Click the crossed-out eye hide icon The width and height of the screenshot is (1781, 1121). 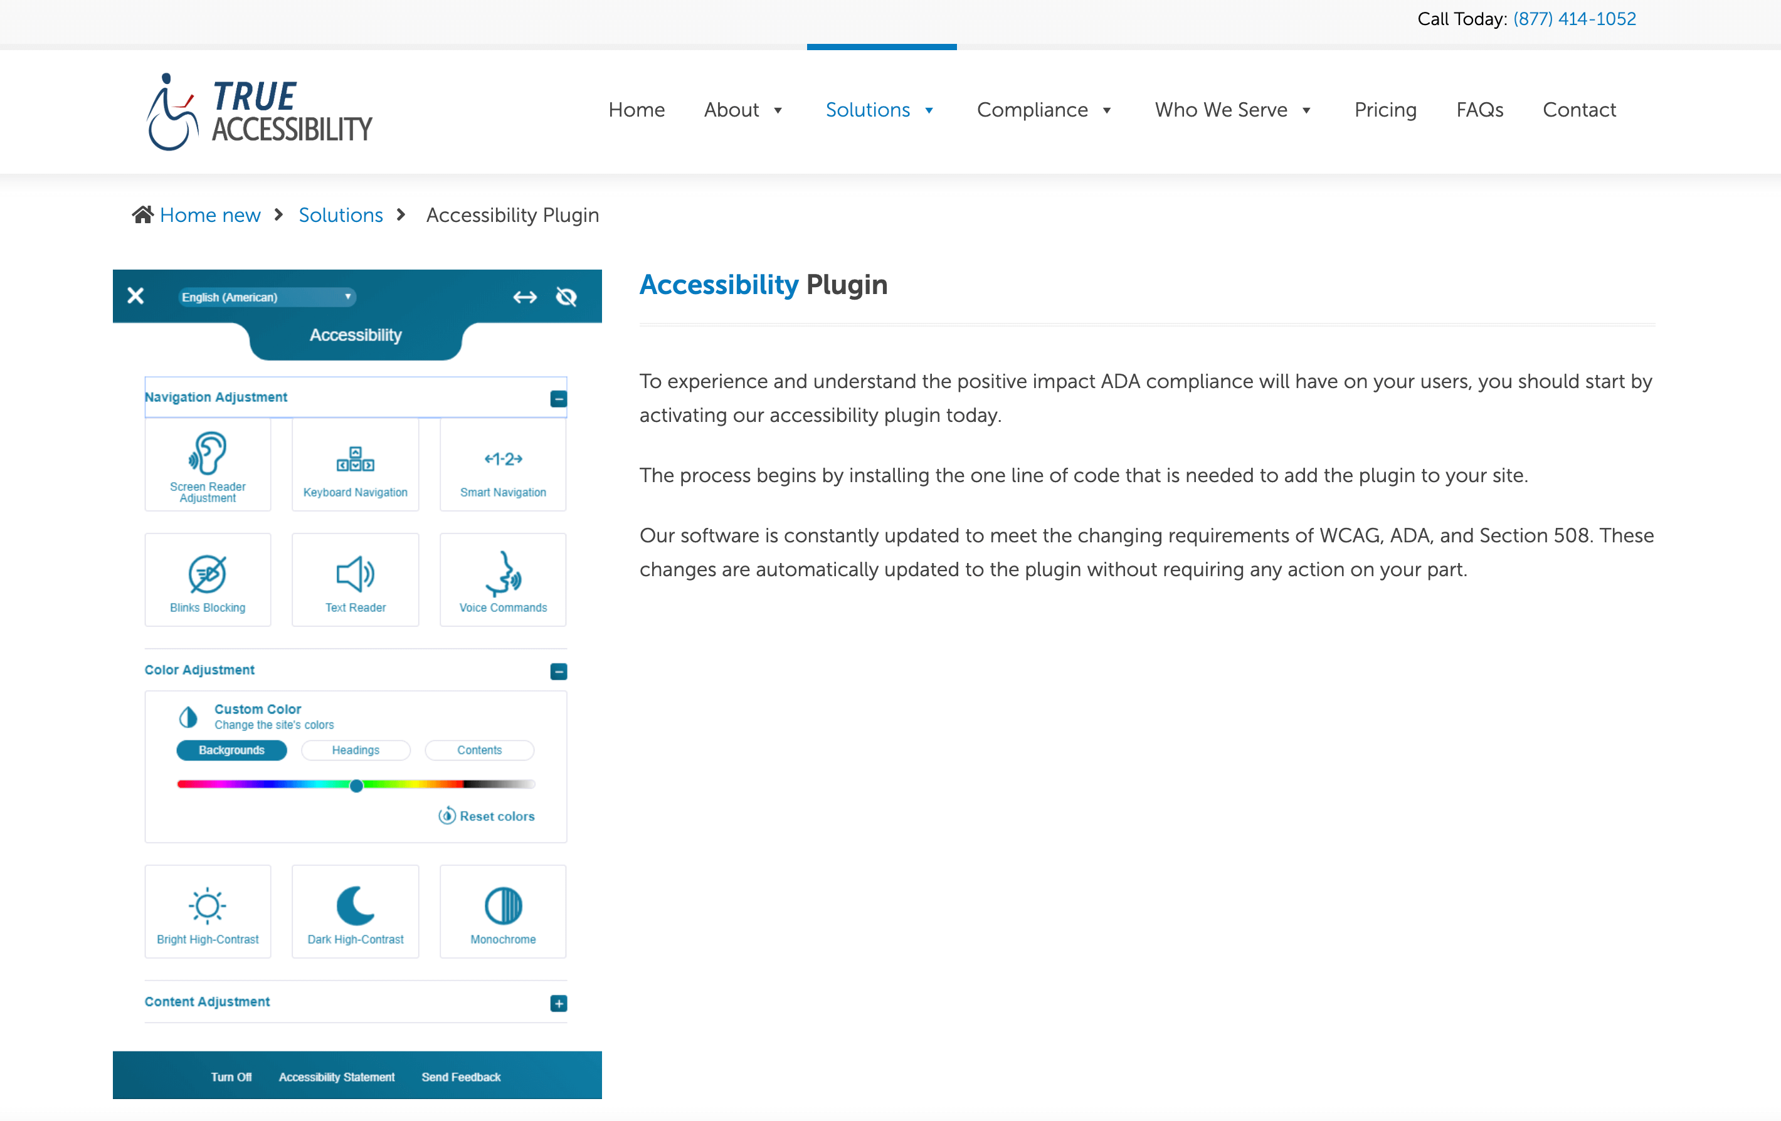coord(566,297)
